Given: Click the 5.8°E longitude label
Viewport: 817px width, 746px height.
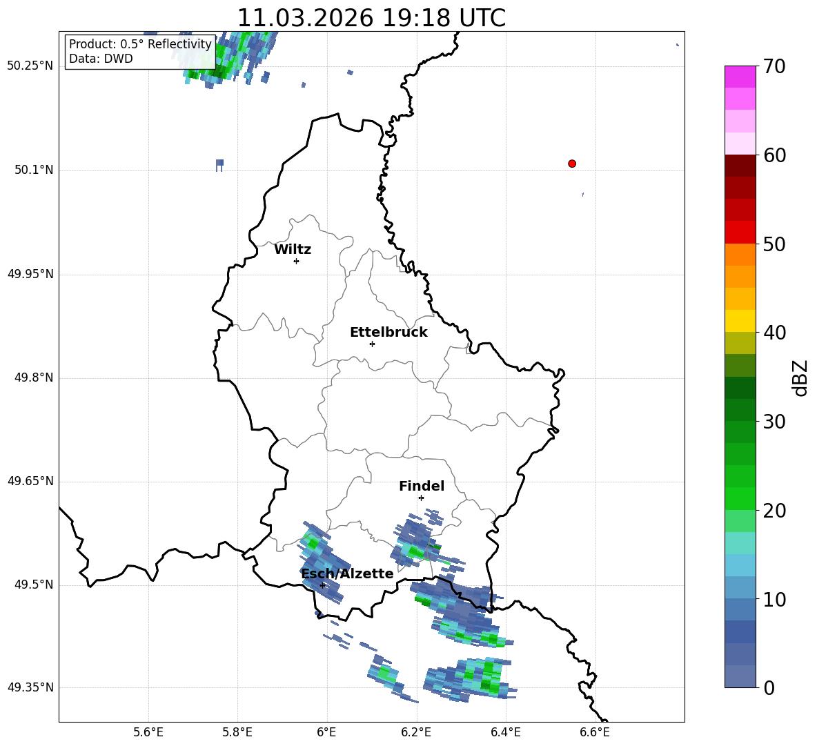Looking at the screenshot, I should pos(237,732).
